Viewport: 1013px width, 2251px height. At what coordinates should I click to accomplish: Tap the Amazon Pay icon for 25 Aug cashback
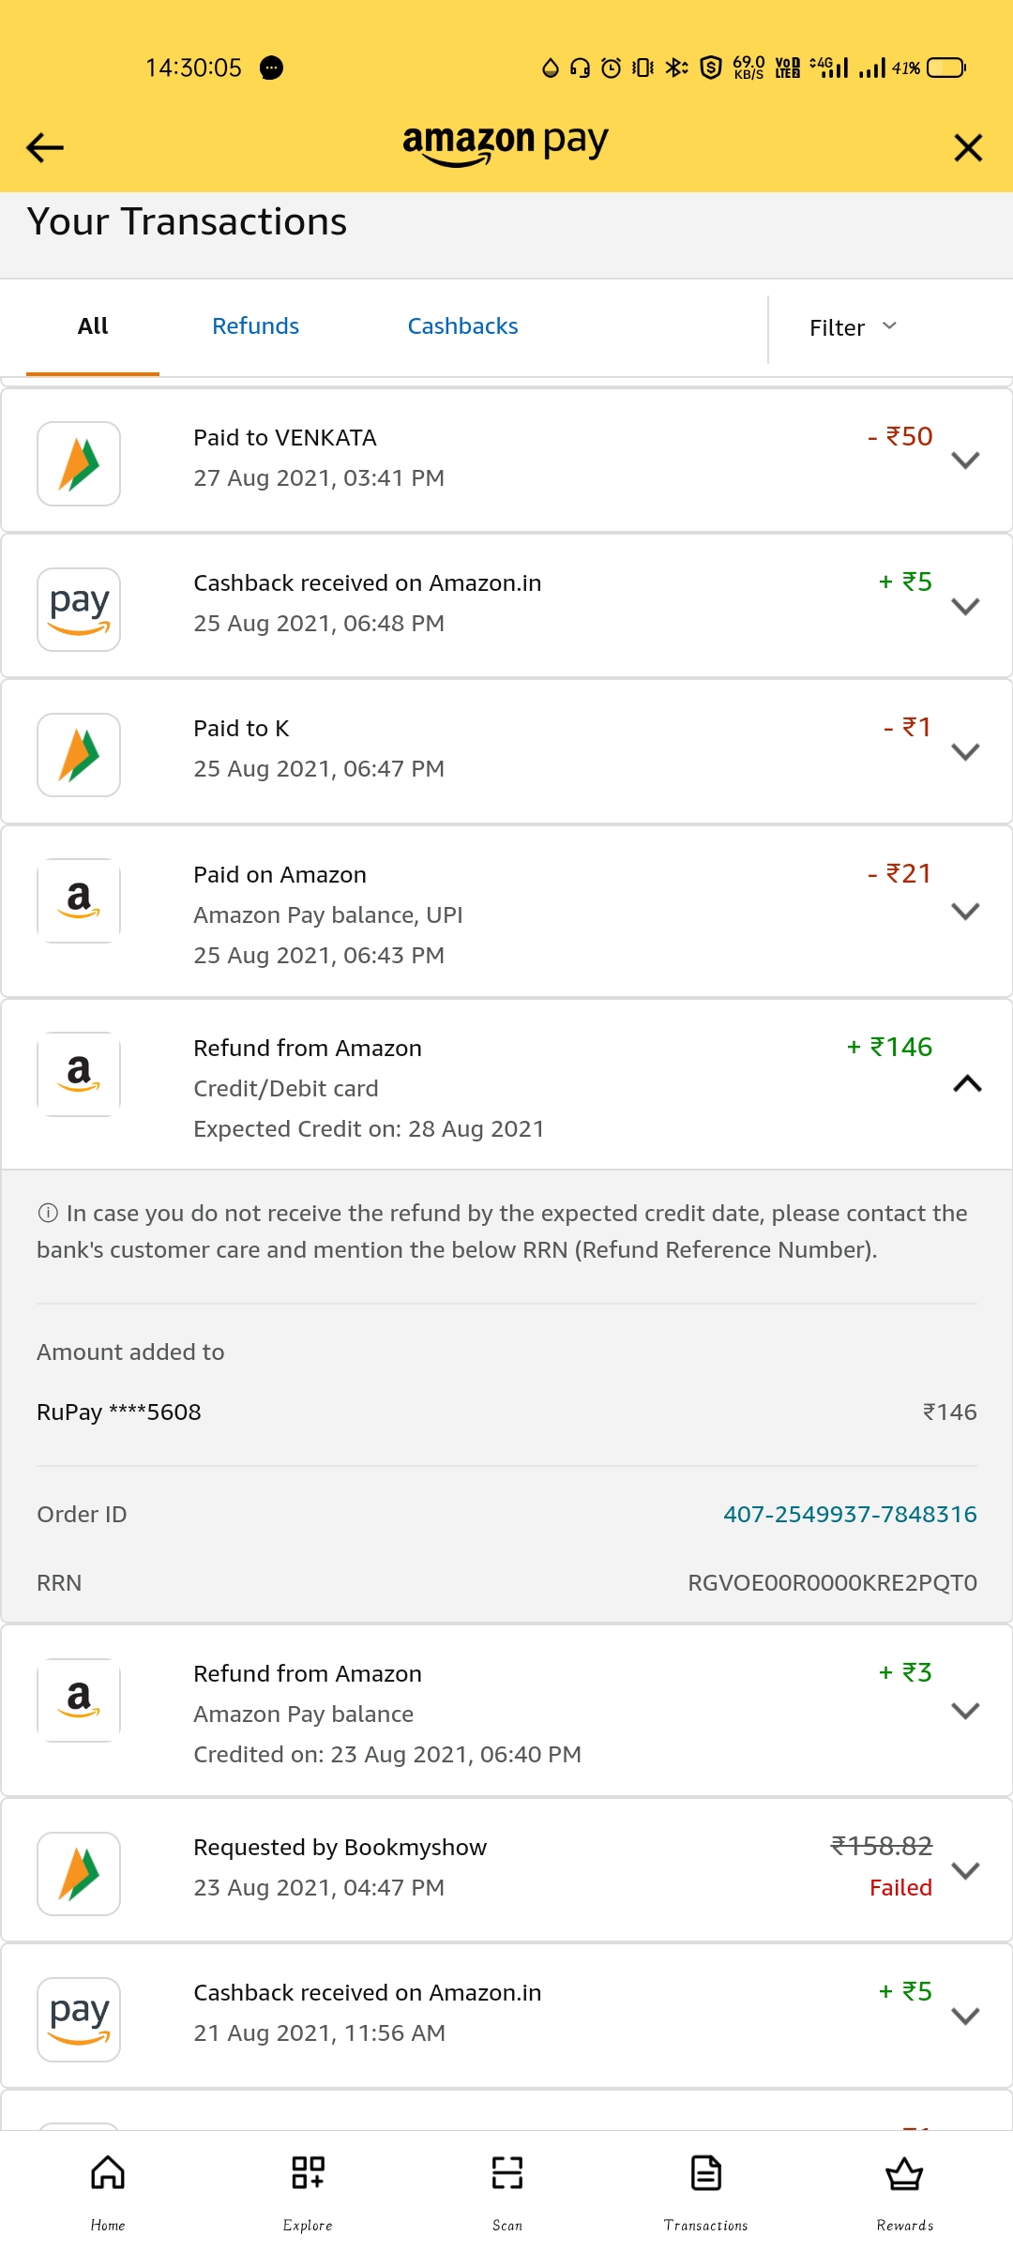click(79, 610)
